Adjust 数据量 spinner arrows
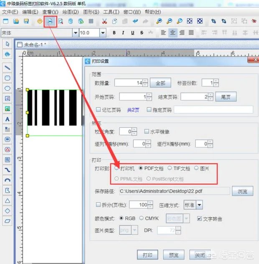The height and width of the screenshot is (264, 259). coord(145,83)
